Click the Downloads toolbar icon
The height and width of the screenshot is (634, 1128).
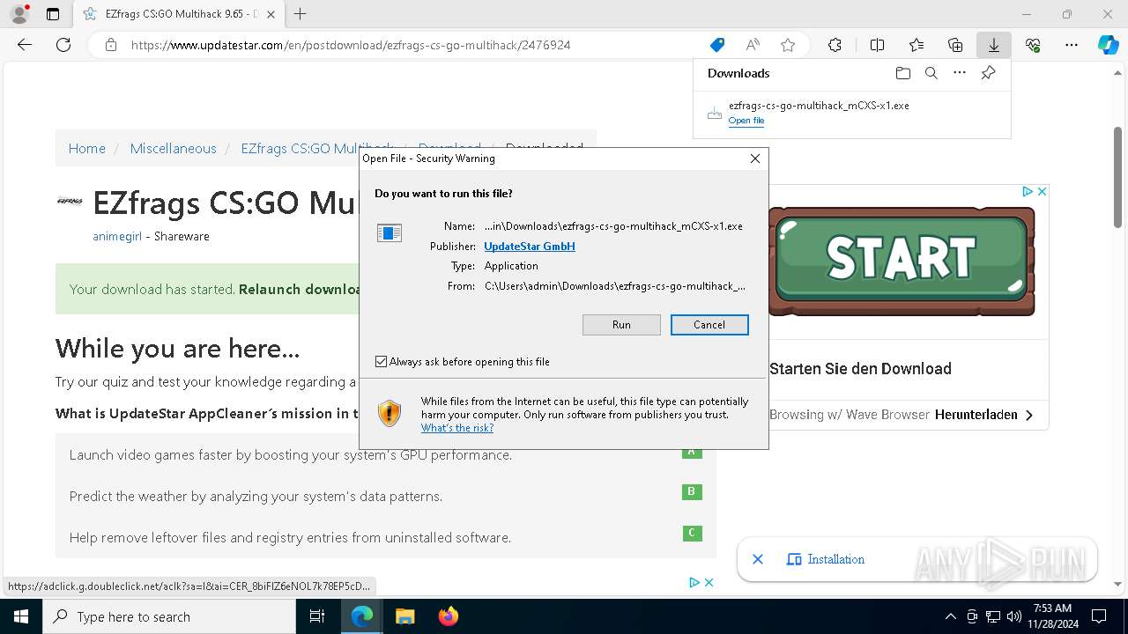coord(993,45)
